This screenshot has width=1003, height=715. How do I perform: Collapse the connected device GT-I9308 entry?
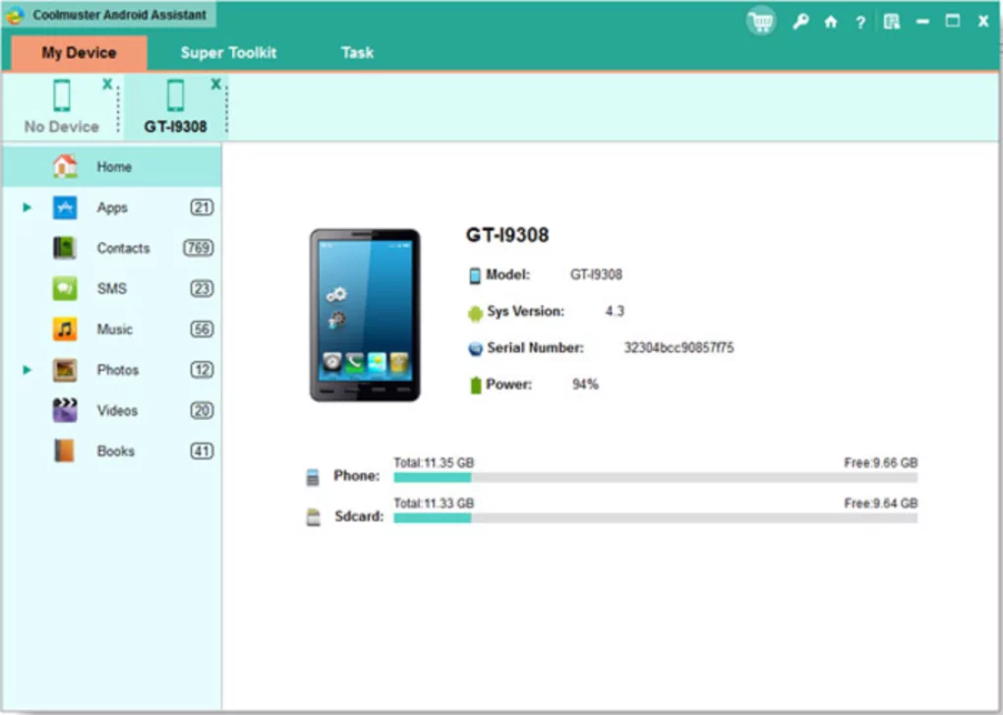click(x=215, y=85)
